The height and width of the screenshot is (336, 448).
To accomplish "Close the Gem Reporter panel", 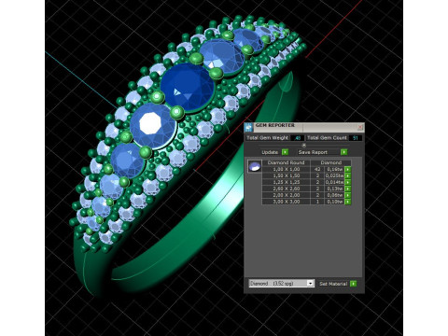I will tap(360, 127).
